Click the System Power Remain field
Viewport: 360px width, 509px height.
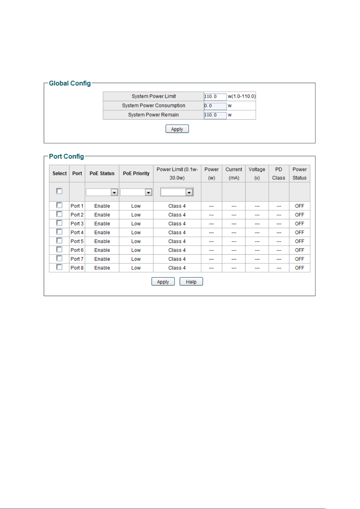pos(215,115)
